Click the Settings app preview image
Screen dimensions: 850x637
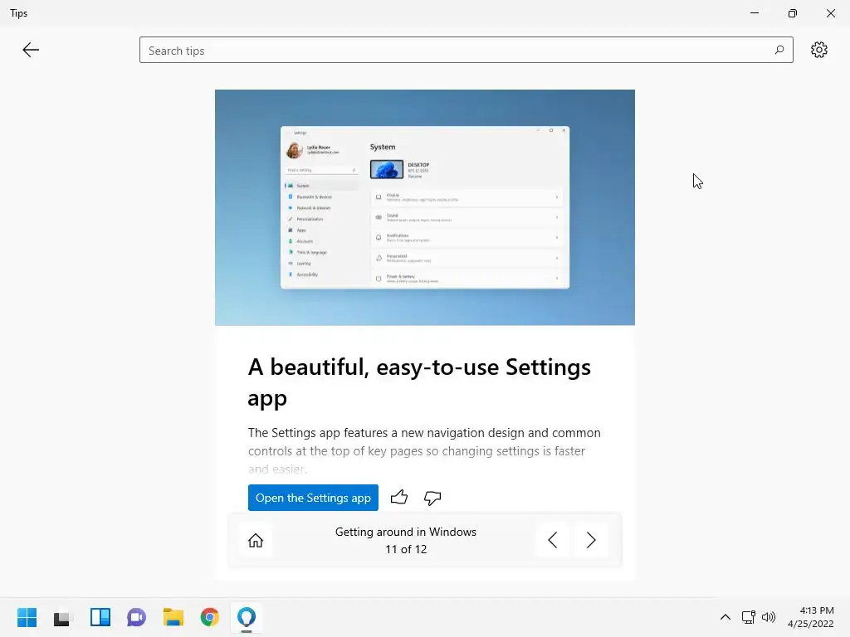coord(424,207)
